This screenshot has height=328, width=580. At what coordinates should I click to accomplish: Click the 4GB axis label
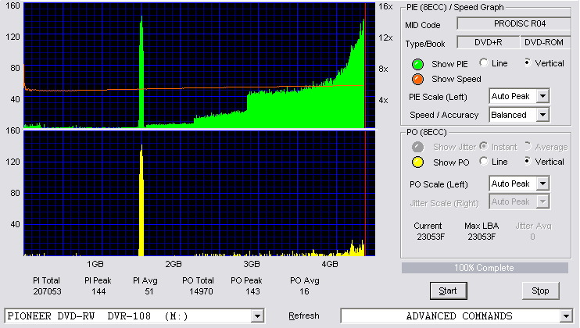click(330, 265)
